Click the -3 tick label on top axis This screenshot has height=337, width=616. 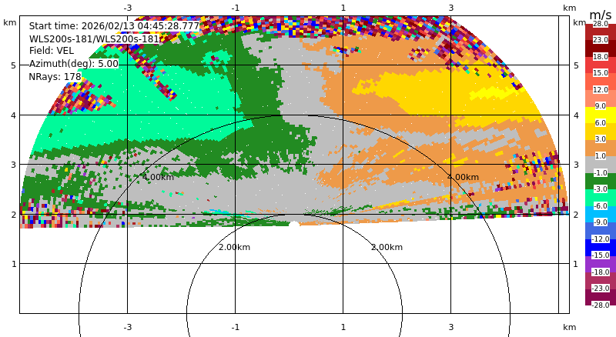click(128, 8)
